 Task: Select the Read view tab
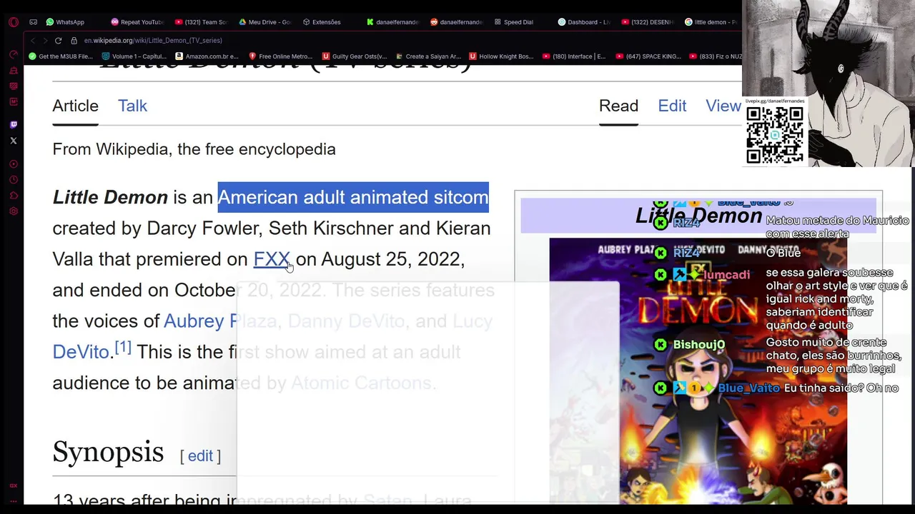618,106
